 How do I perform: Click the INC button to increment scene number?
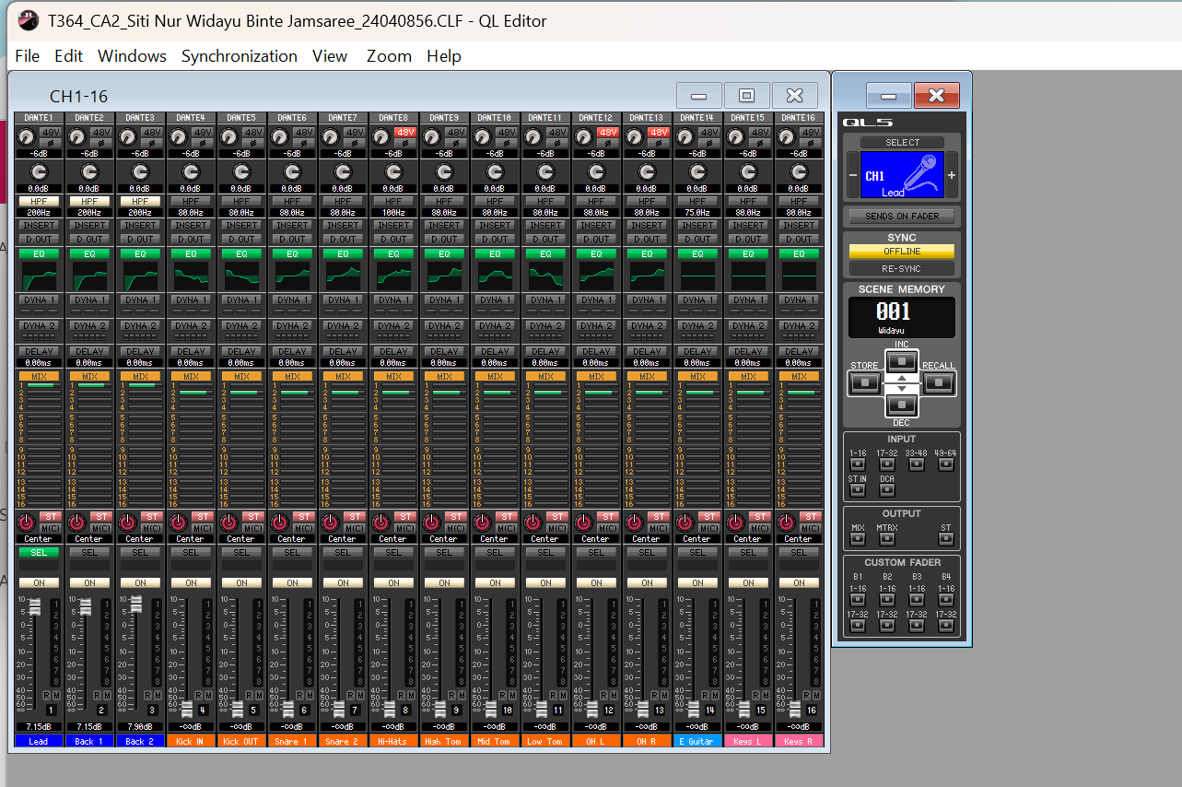tap(902, 361)
